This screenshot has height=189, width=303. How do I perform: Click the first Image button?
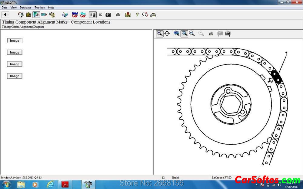15,41
